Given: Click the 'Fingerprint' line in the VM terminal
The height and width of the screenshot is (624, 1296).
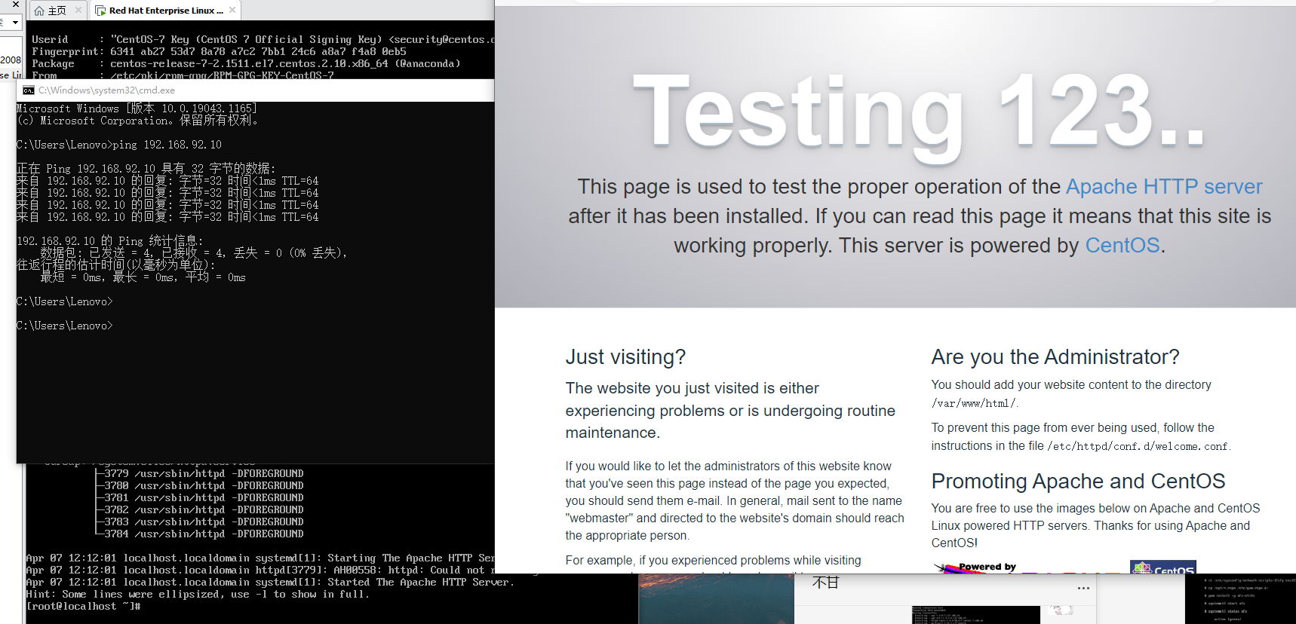Looking at the screenshot, I should (219, 52).
